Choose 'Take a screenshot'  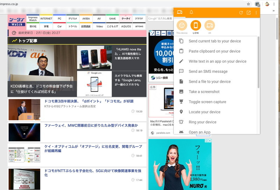tap(204, 91)
